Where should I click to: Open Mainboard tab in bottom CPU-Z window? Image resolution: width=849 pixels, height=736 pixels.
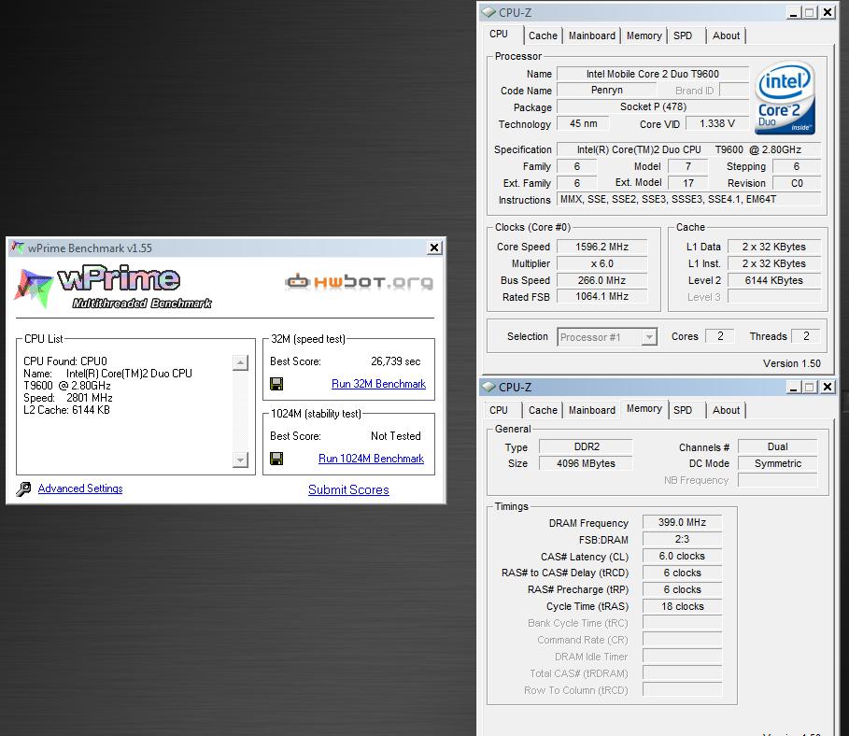point(592,411)
